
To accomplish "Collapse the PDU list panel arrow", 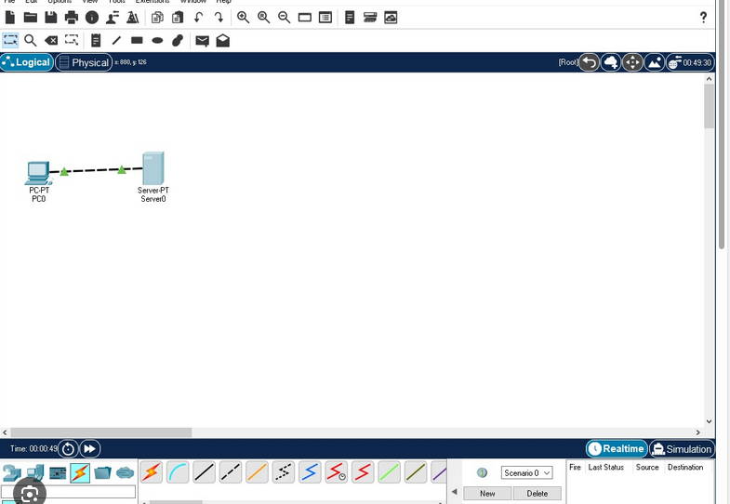I will click(455, 493).
